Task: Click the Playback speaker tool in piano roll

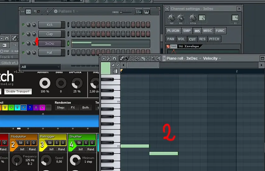Action: (x=158, y=58)
